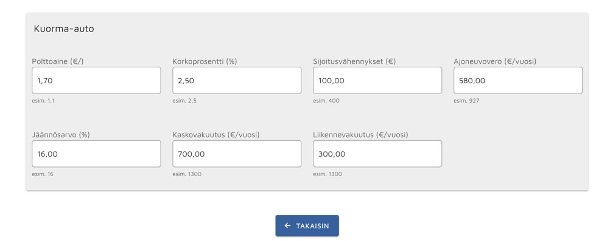The image size is (610, 241).
Task: Click the 'esim. 400' helper text
Action: pos(326,101)
